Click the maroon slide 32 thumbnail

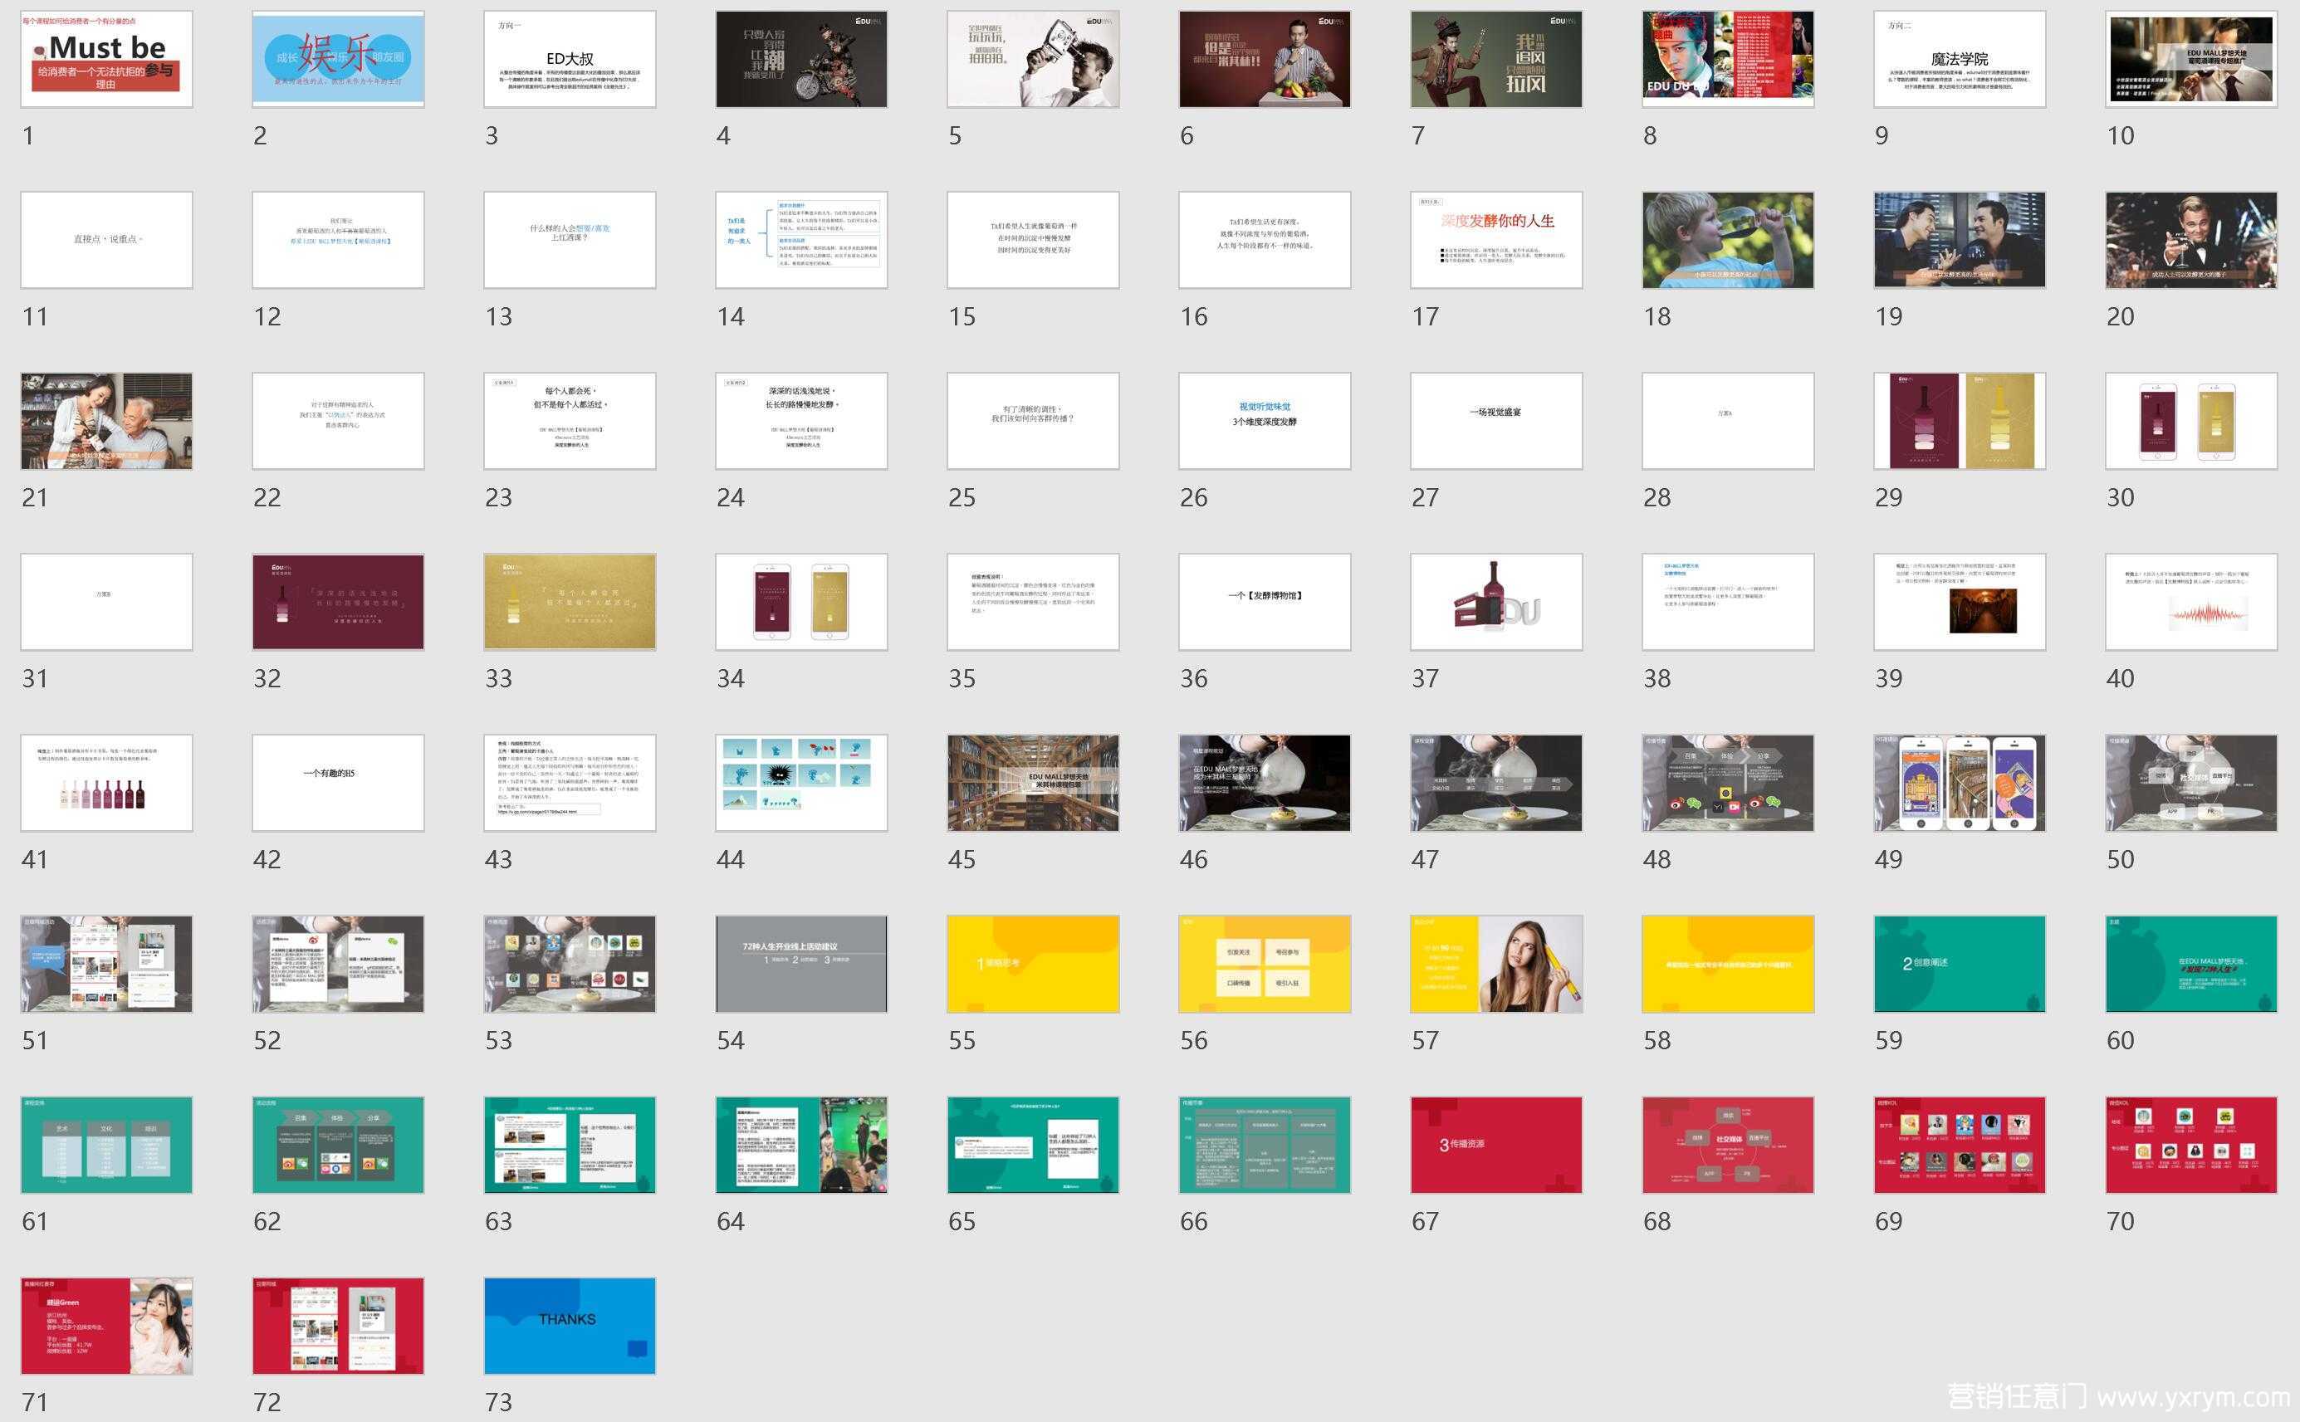(x=338, y=602)
